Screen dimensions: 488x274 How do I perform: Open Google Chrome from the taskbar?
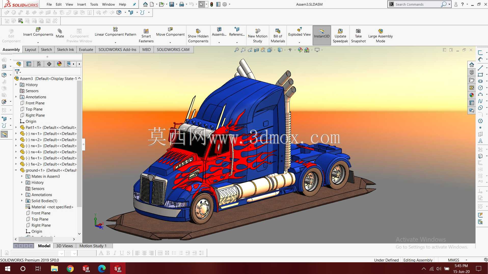click(x=70, y=268)
